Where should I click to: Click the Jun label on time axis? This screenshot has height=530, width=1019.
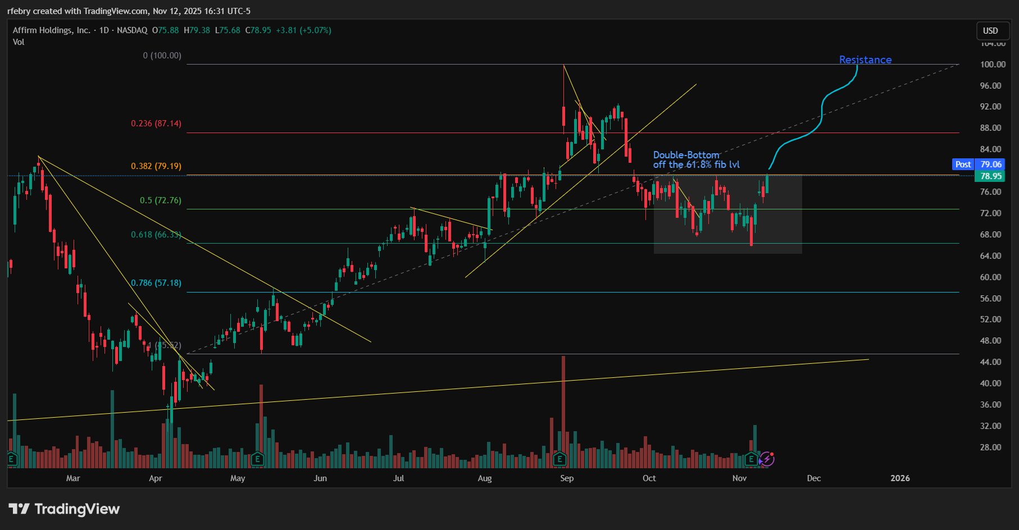point(320,478)
